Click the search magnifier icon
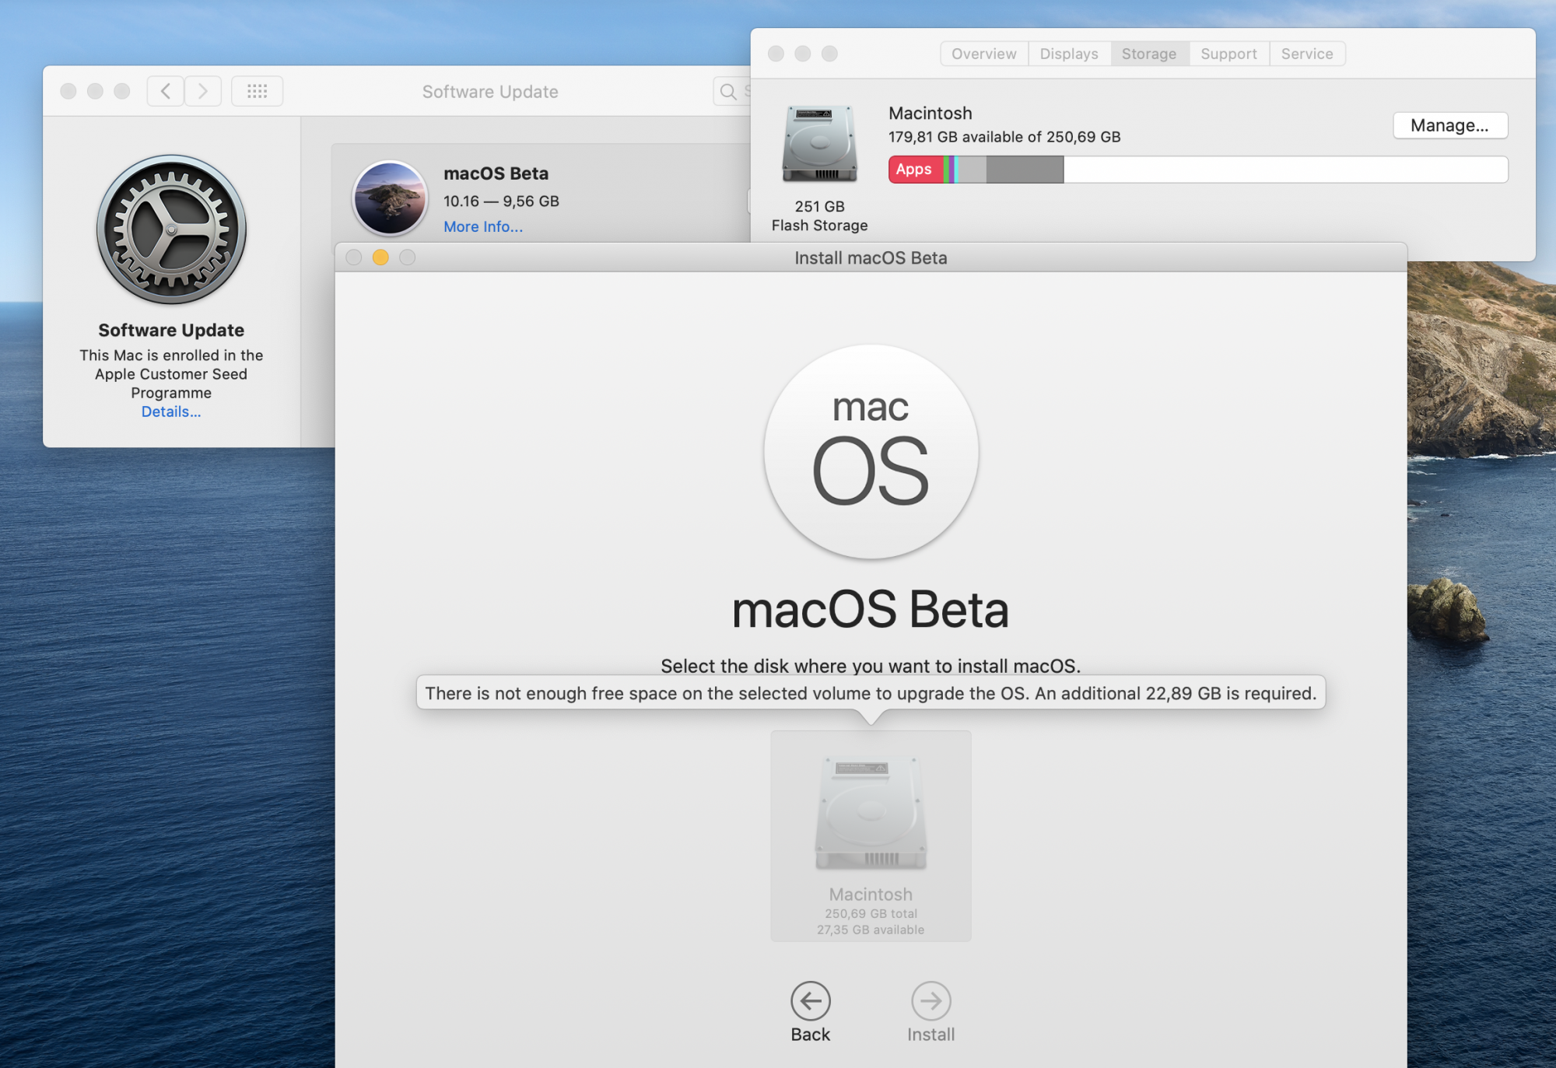Image resolution: width=1556 pixels, height=1068 pixels. tap(728, 92)
